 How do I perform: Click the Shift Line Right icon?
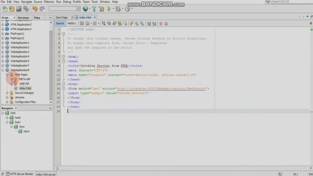pos(155,23)
